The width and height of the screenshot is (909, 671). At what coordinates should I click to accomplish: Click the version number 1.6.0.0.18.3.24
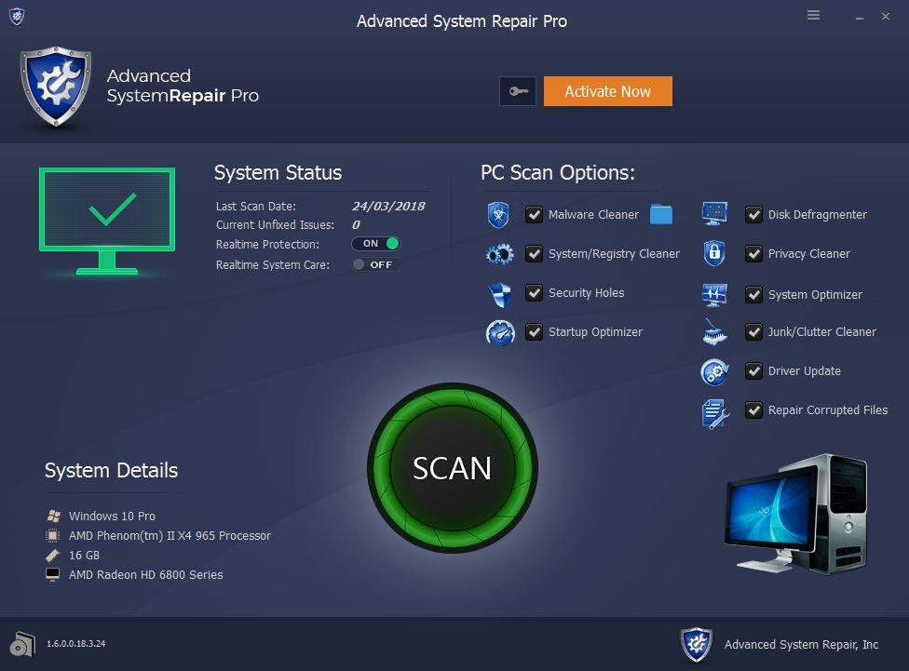[x=76, y=644]
